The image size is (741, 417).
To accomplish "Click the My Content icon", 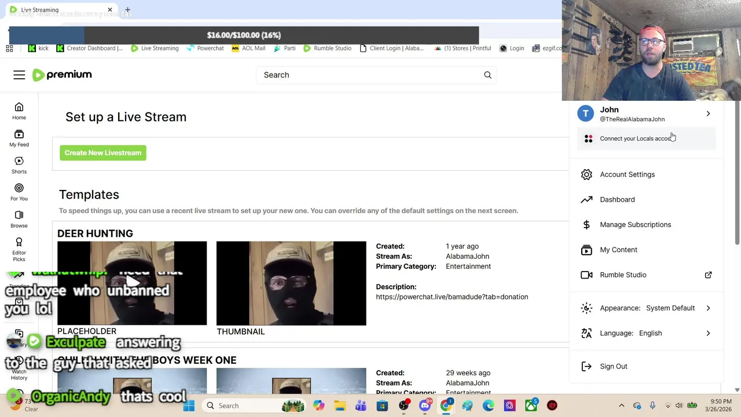I will click(586, 250).
